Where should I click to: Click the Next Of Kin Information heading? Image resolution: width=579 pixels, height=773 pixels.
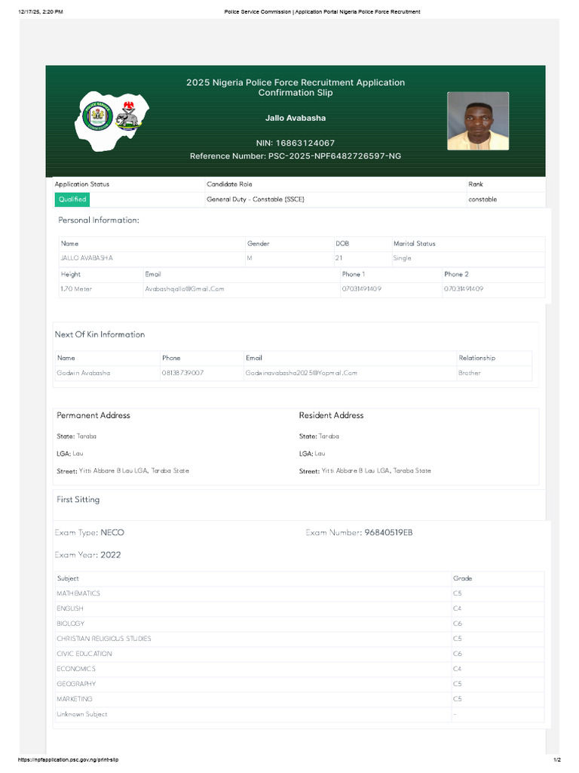click(100, 334)
